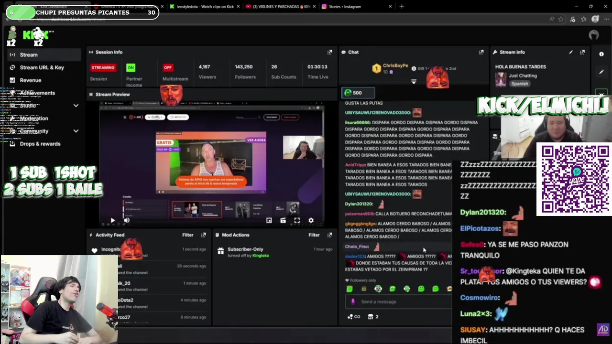Open Stream URL & Key in the sidebar
The image size is (612, 344).
tap(42, 67)
